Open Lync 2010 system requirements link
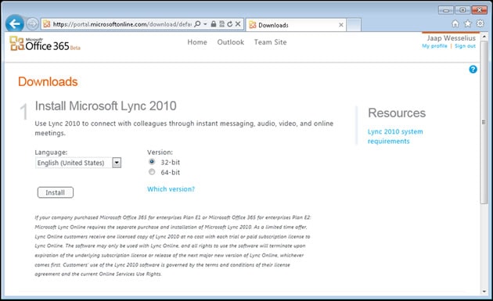The height and width of the screenshot is (301, 493). (x=395, y=136)
